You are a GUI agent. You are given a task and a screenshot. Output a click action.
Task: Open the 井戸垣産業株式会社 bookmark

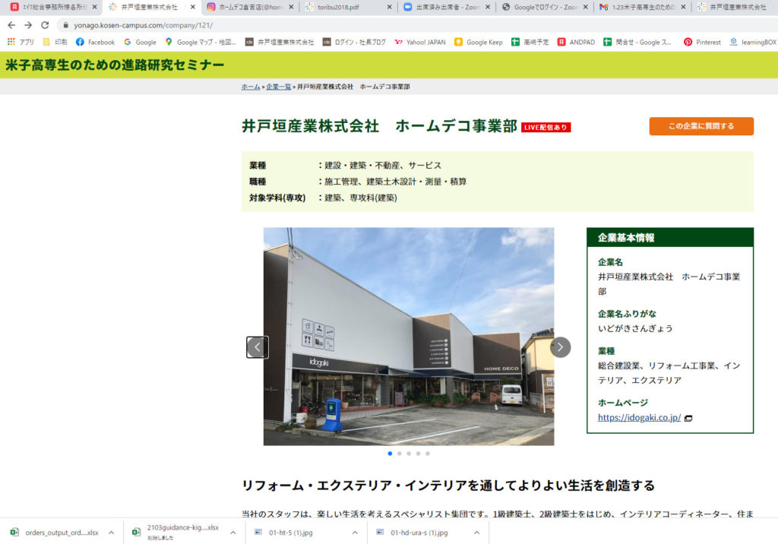[280, 43]
